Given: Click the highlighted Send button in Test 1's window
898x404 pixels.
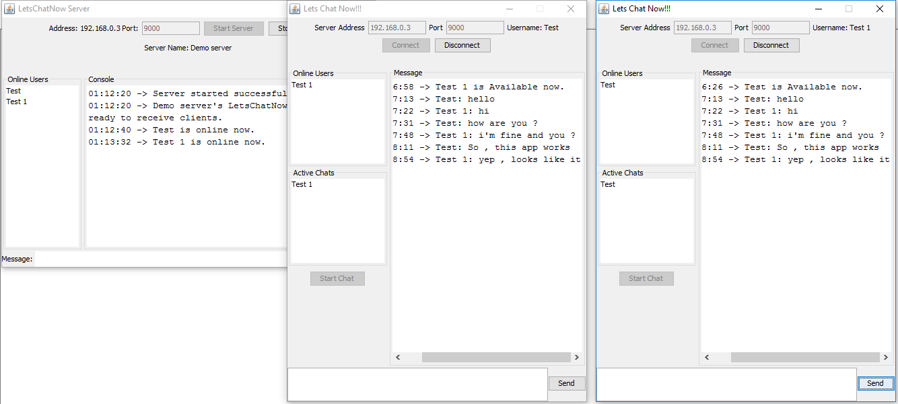Looking at the screenshot, I should (875, 382).
